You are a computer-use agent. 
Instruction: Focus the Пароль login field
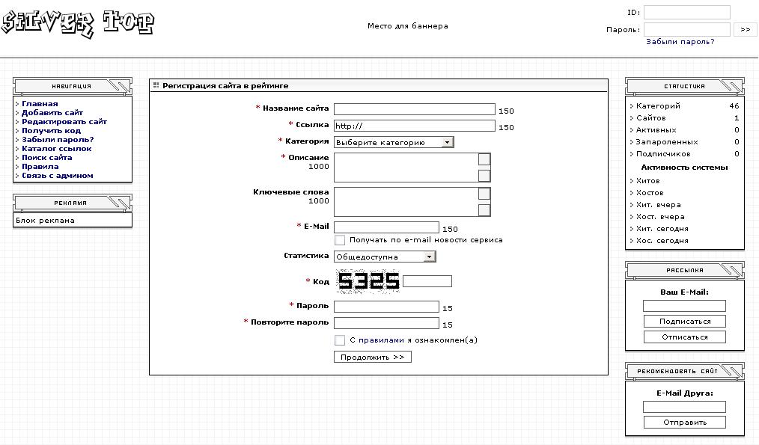687,29
